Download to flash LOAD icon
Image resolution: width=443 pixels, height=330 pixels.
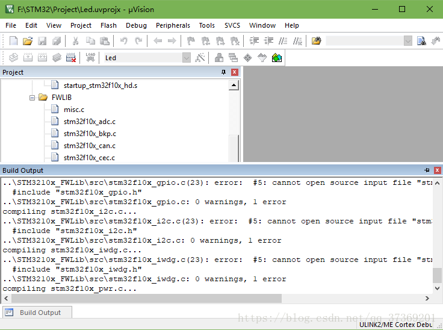(90, 58)
